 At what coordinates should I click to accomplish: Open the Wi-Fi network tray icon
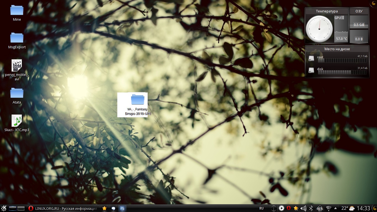click(328, 208)
